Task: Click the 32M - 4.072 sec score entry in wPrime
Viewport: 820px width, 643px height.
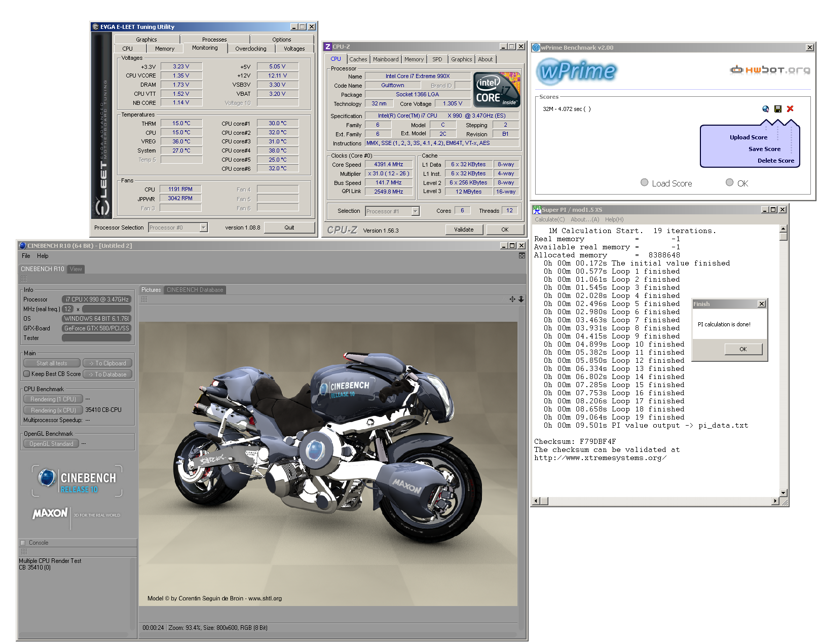Action: point(567,109)
